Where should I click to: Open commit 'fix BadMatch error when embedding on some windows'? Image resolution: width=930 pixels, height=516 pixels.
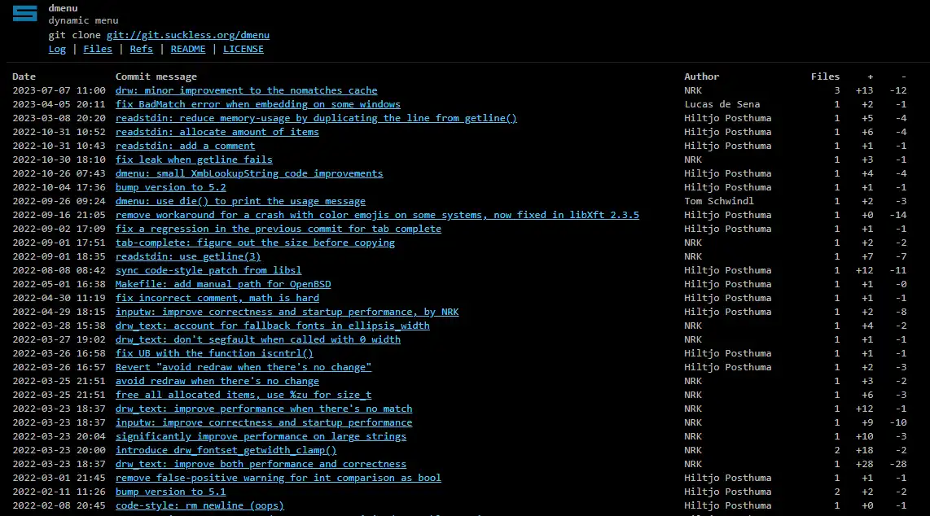258,104
